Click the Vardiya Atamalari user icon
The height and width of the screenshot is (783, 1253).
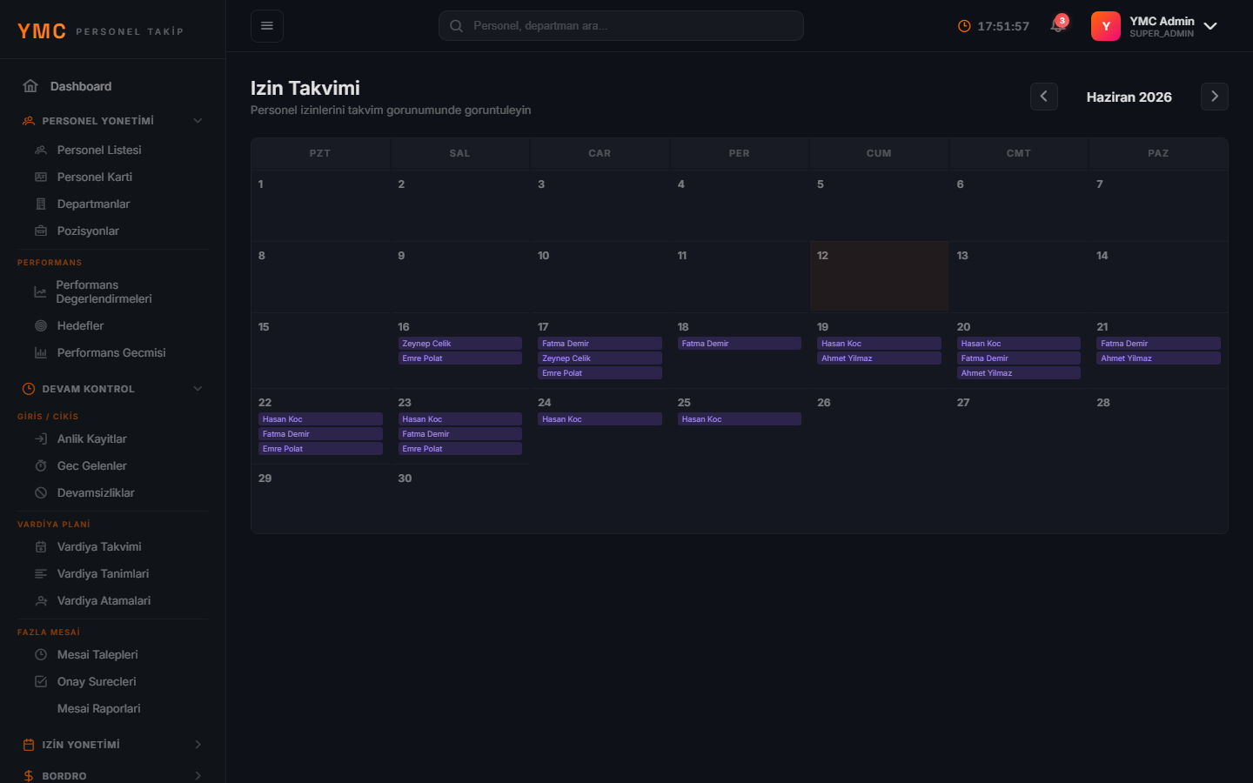point(41,600)
